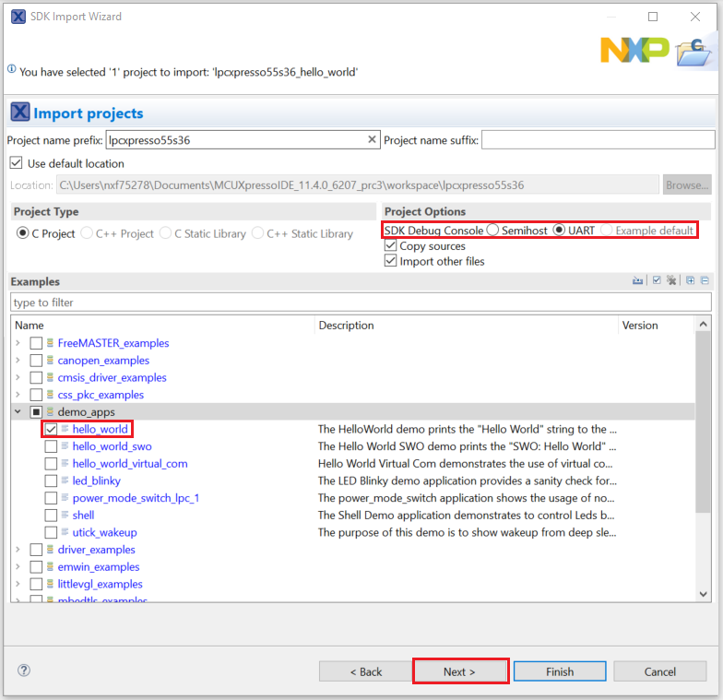Click the import-from-file icon in Examples toolbar

(x=637, y=281)
